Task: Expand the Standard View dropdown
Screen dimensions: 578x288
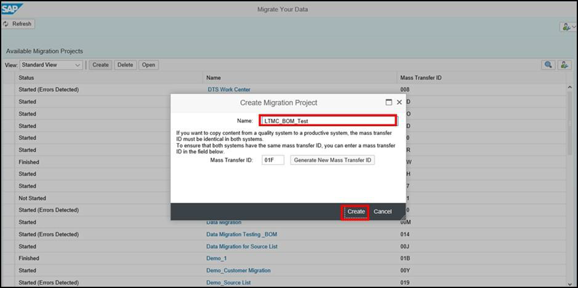Action: (51, 65)
